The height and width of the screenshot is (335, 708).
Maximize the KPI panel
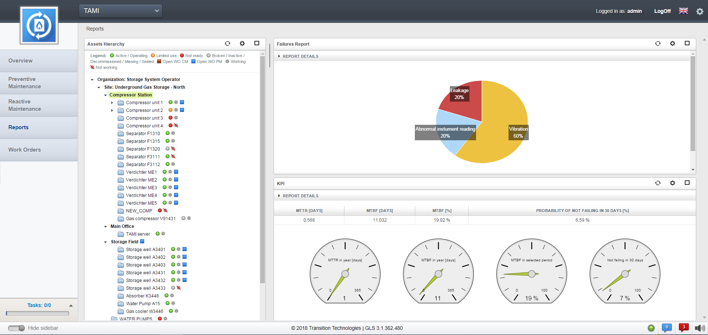coord(687,183)
